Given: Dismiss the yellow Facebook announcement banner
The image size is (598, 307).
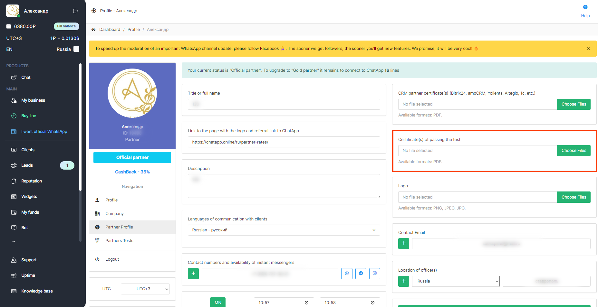Looking at the screenshot, I should pyautogui.click(x=588, y=49).
